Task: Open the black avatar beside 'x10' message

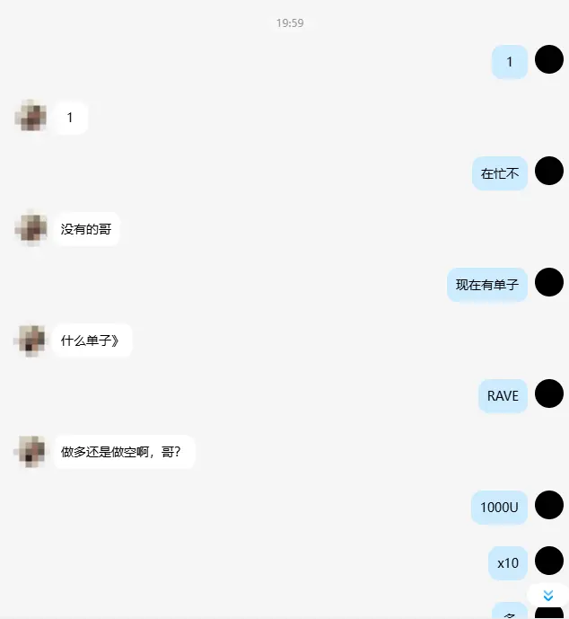Action: 549,561
